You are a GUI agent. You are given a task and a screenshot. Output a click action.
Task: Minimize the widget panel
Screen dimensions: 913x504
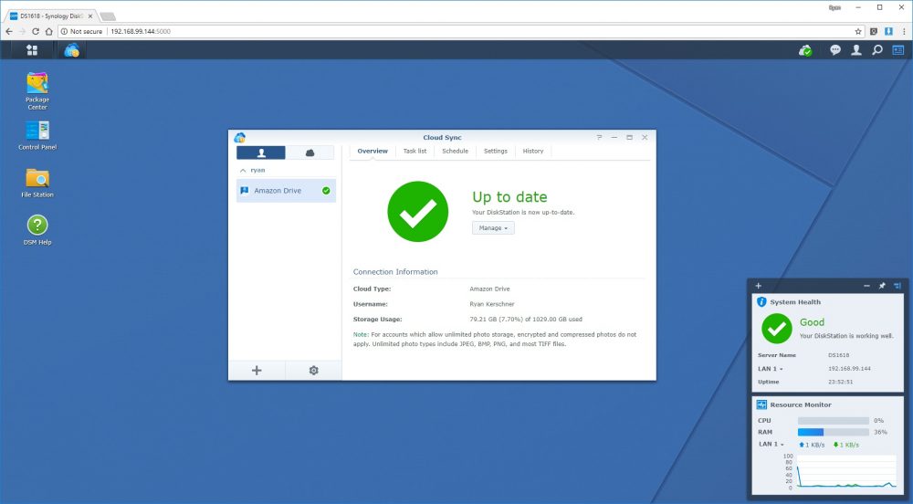click(866, 286)
